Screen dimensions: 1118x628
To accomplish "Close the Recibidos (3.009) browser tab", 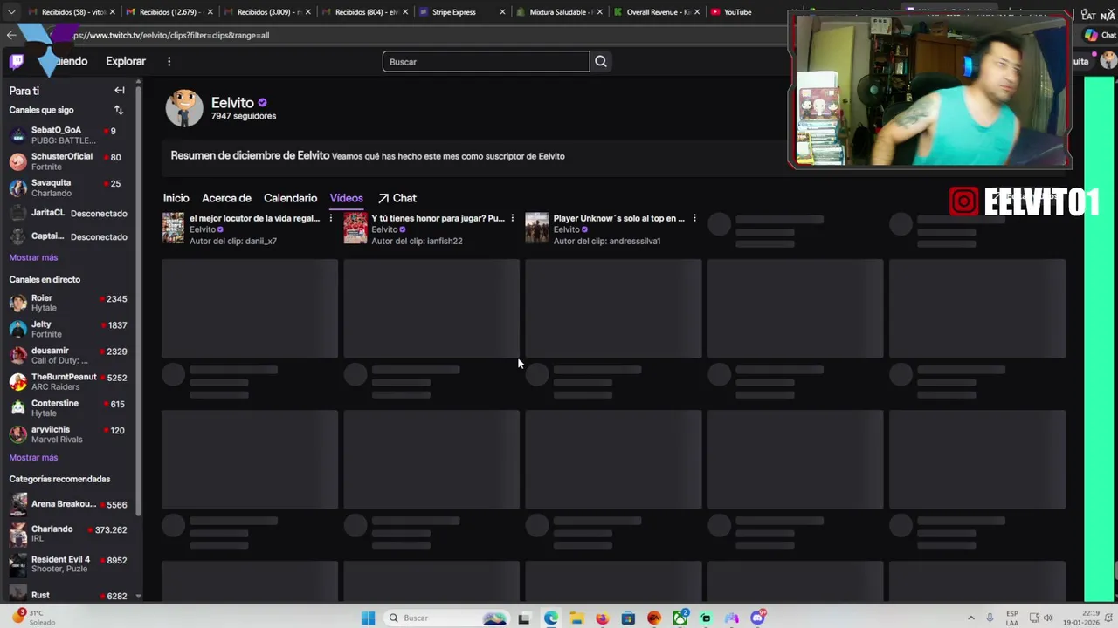I will click(x=307, y=12).
